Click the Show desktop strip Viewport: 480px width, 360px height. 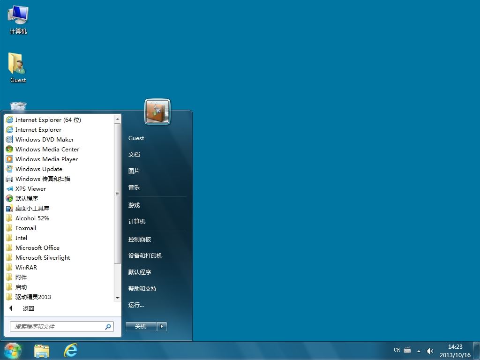point(477,351)
